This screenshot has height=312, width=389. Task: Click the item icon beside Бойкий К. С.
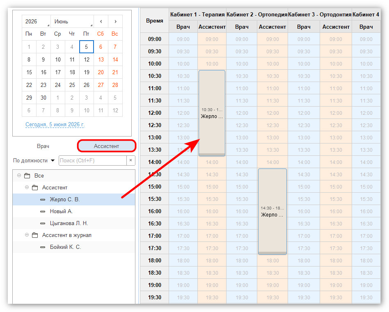coord(43,247)
